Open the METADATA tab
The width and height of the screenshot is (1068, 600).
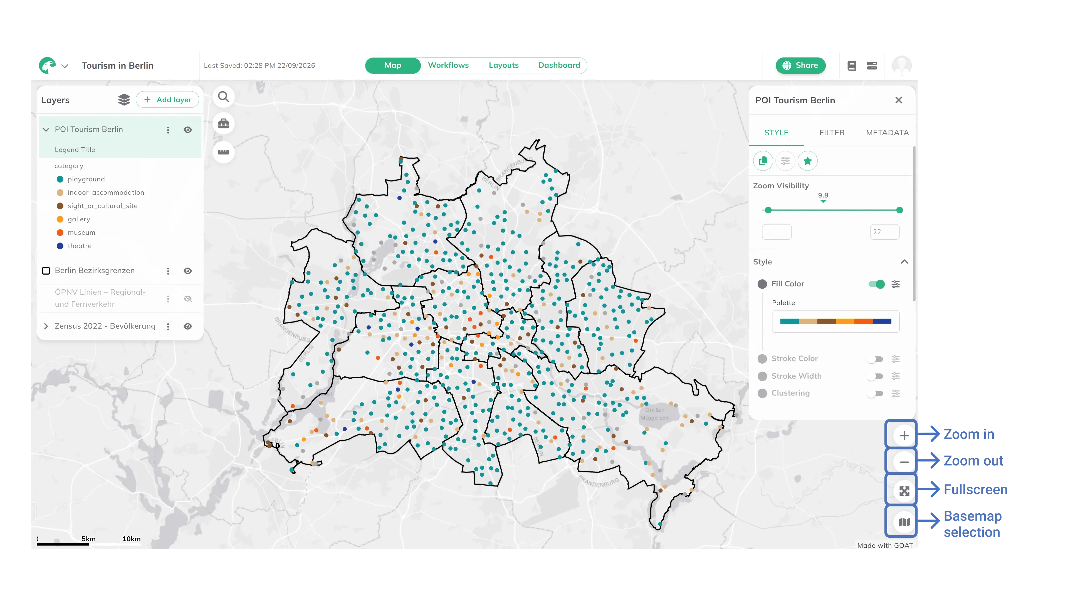[x=887, y=132]
